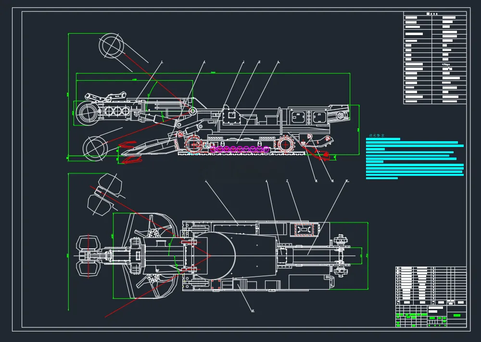The image size is (481, 342).
Task: Select the red front crawler drive sprocket
Action: pos(193,144)
